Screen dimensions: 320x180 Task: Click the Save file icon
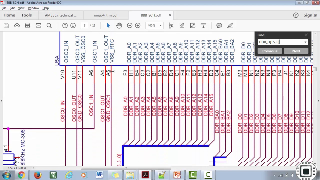pos(6,25)
